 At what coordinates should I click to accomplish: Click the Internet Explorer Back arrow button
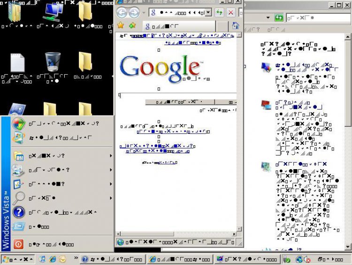[x=122, y=13]
